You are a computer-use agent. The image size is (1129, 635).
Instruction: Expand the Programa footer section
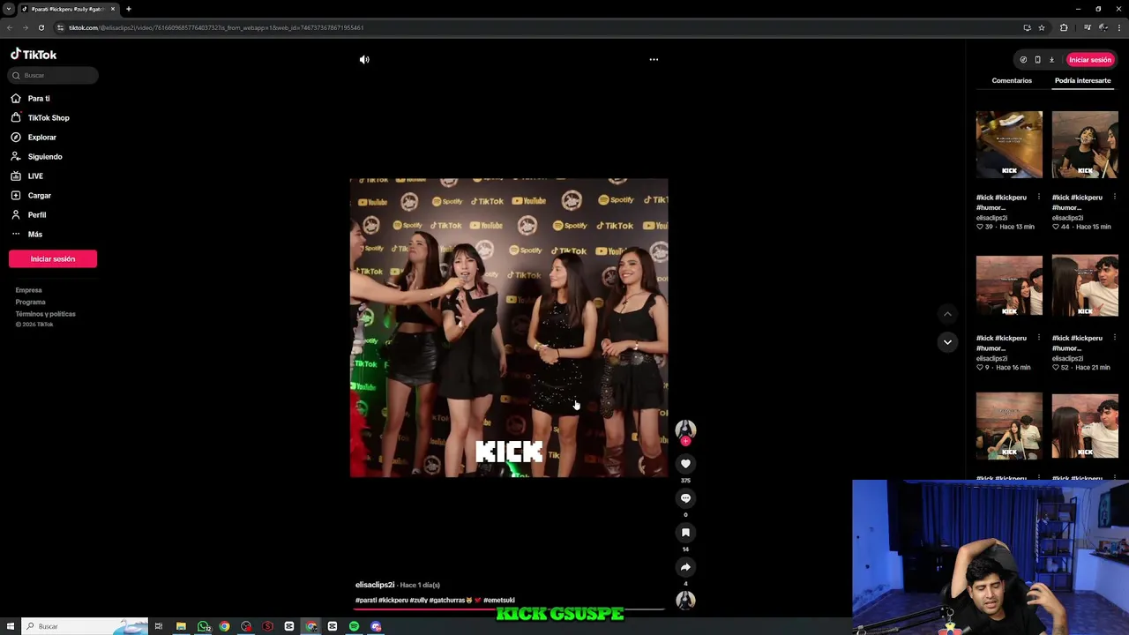30,302
